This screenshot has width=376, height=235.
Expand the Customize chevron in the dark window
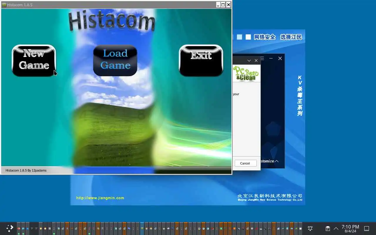[x=277, y=161]
